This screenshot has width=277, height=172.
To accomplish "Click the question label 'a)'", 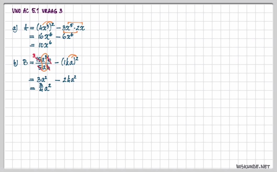I will 15,28.
